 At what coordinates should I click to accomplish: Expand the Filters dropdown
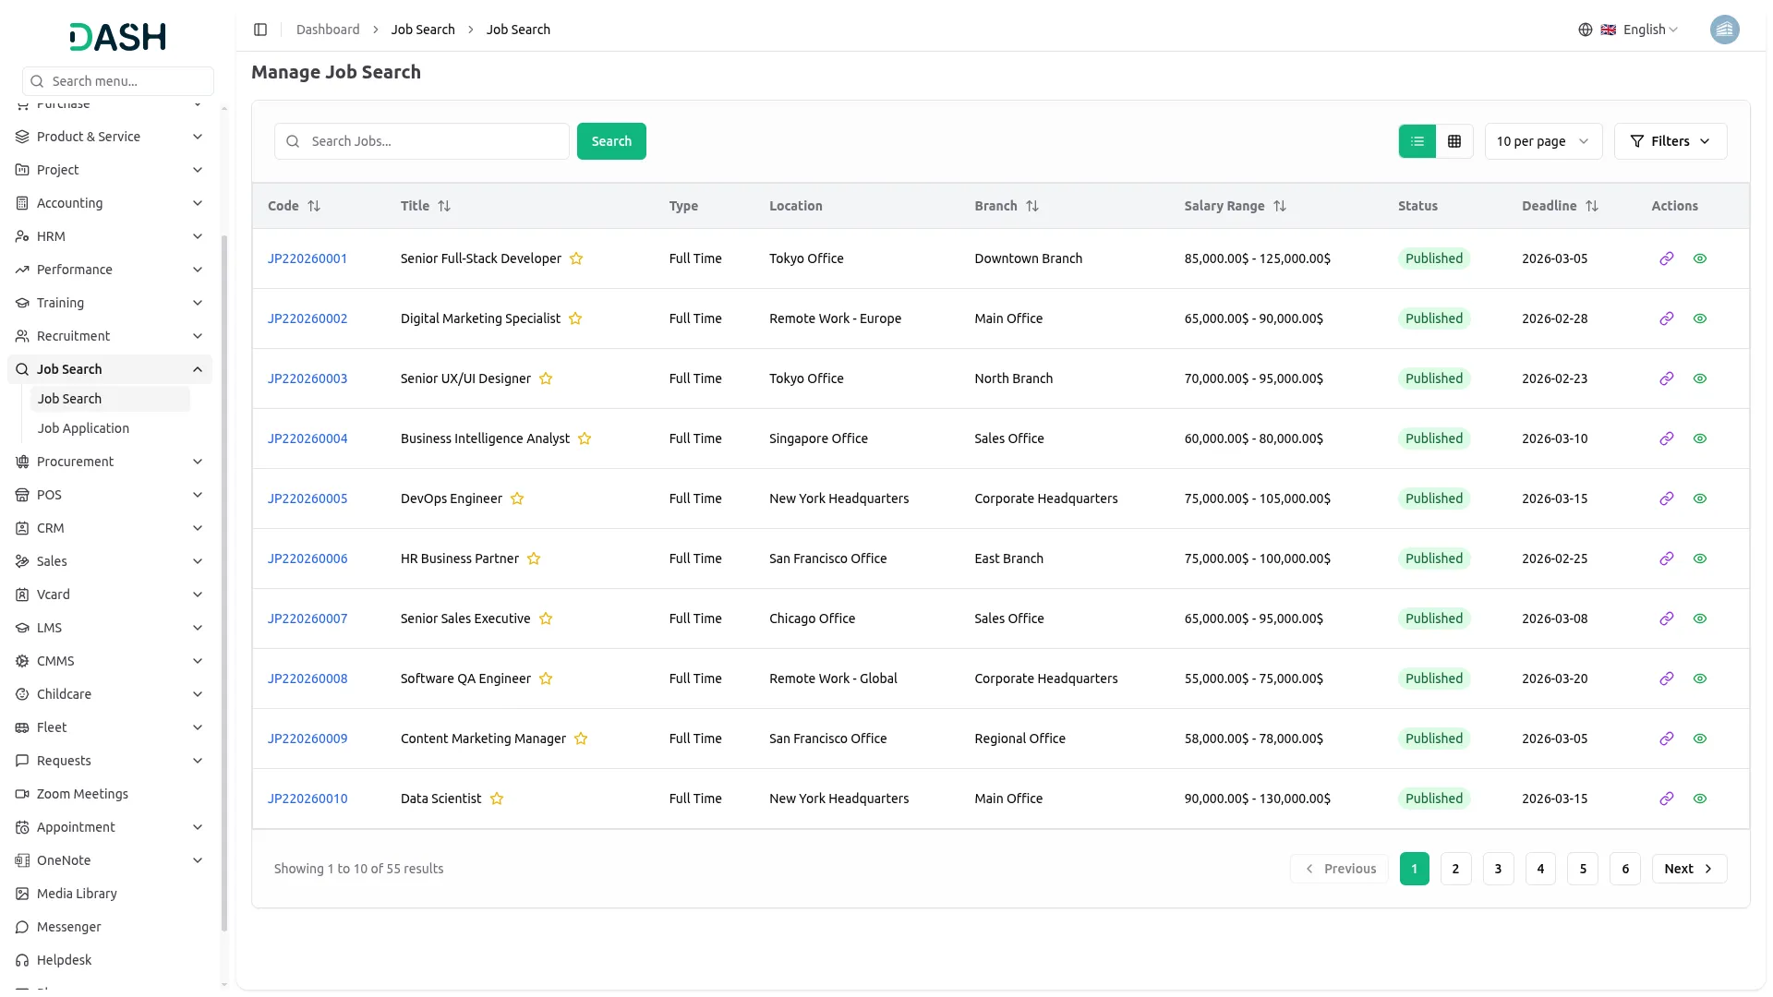coord(1670,141)
